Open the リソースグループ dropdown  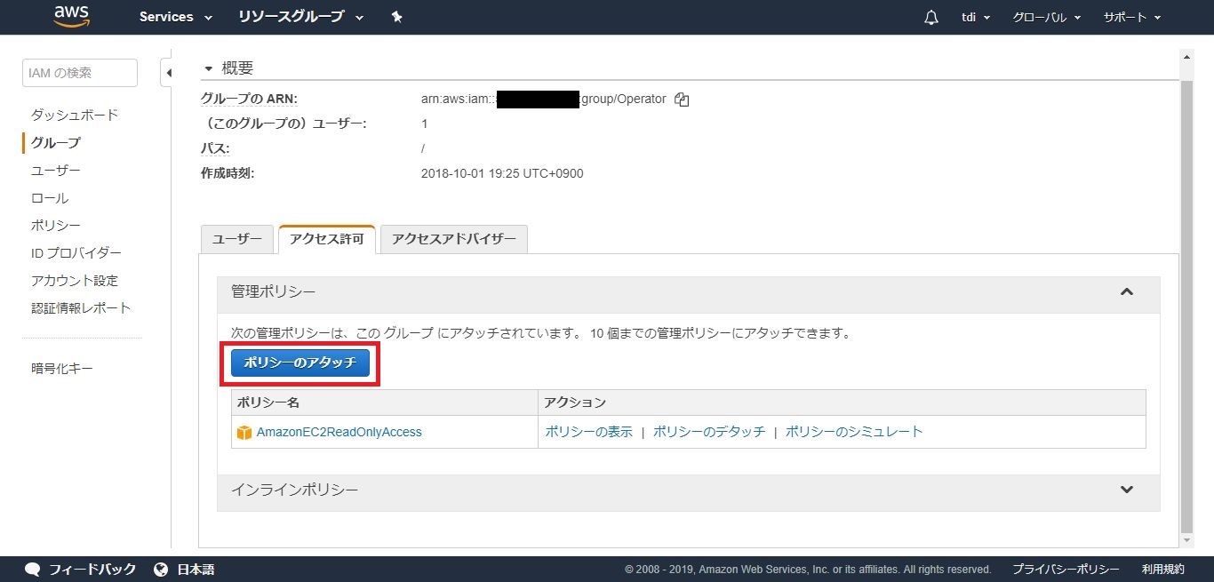300,17
